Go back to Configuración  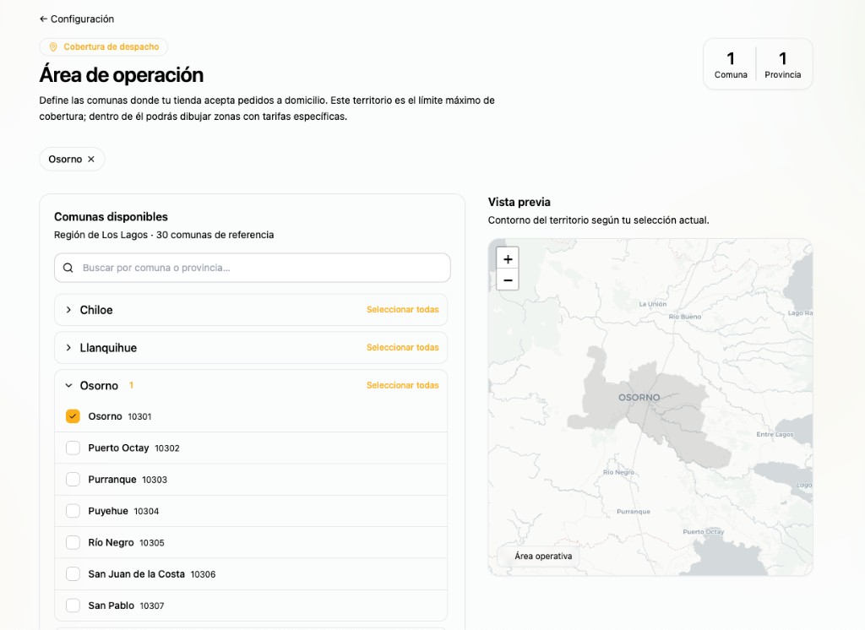point(77,19)
